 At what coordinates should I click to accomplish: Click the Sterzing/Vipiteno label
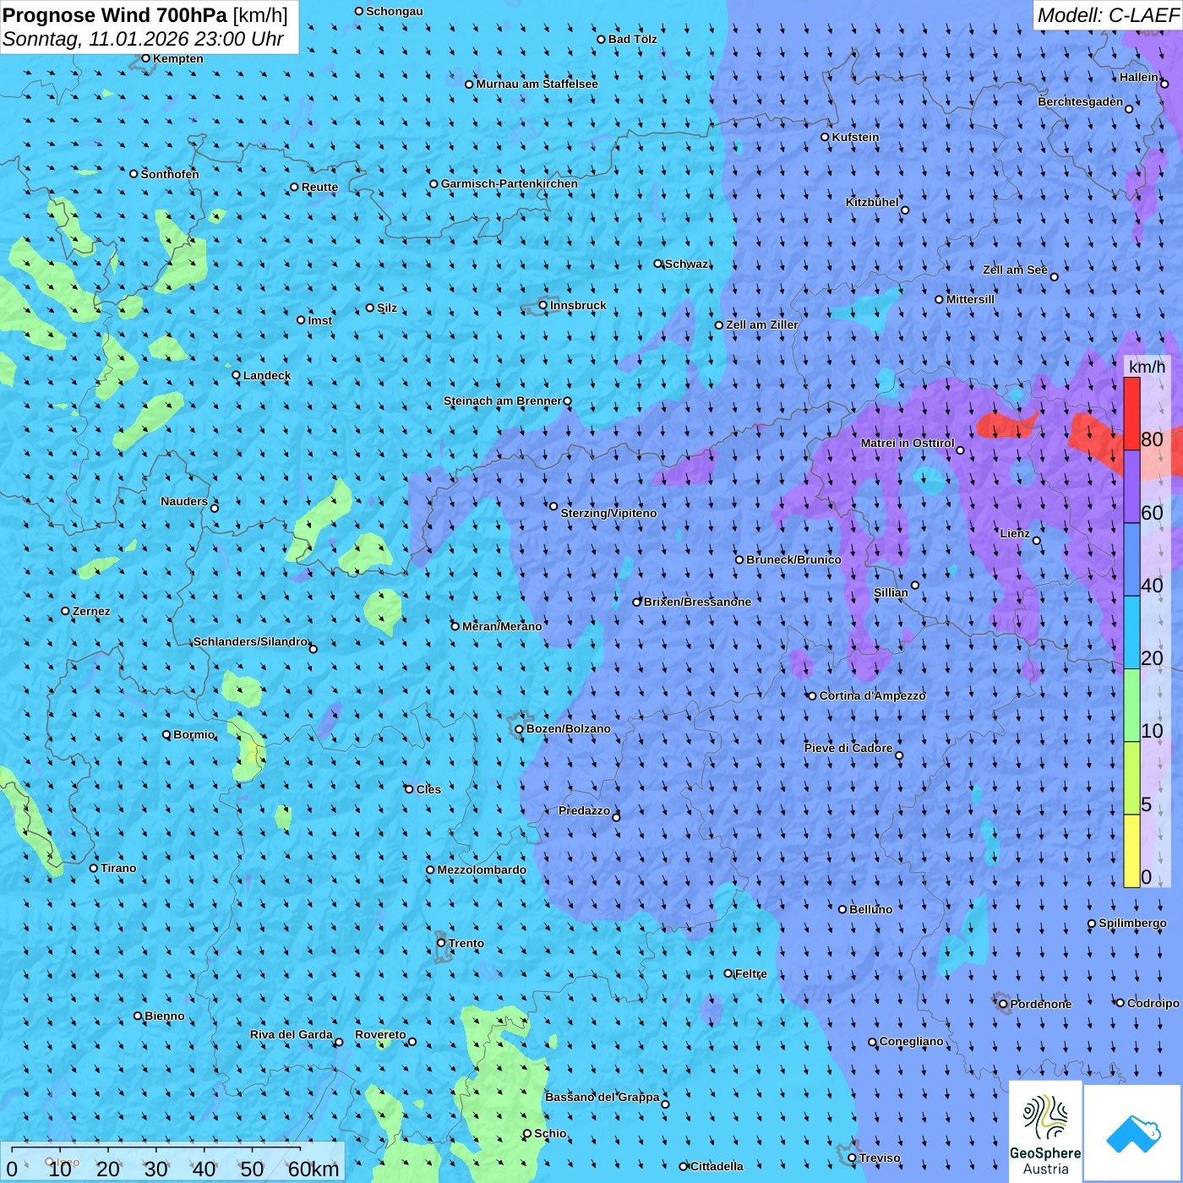point(608,513)
